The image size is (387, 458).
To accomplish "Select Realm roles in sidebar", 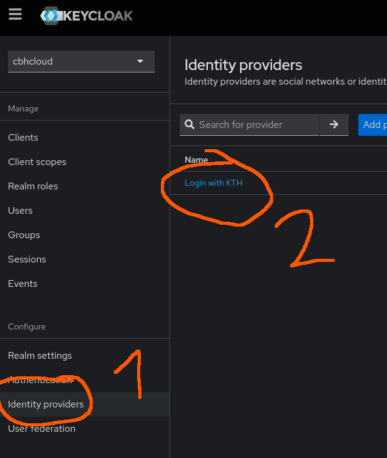I will coord(33,186).
